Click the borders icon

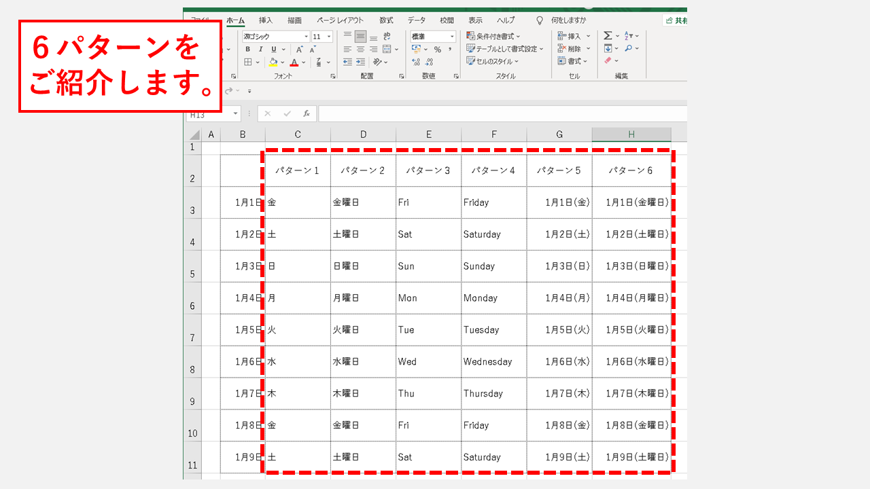pyautogui.click(x=248, y=62)
